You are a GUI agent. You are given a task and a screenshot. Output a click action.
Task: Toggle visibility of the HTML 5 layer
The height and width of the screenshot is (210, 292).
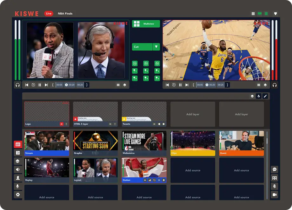pyautogui.click(x=110, y=124)
